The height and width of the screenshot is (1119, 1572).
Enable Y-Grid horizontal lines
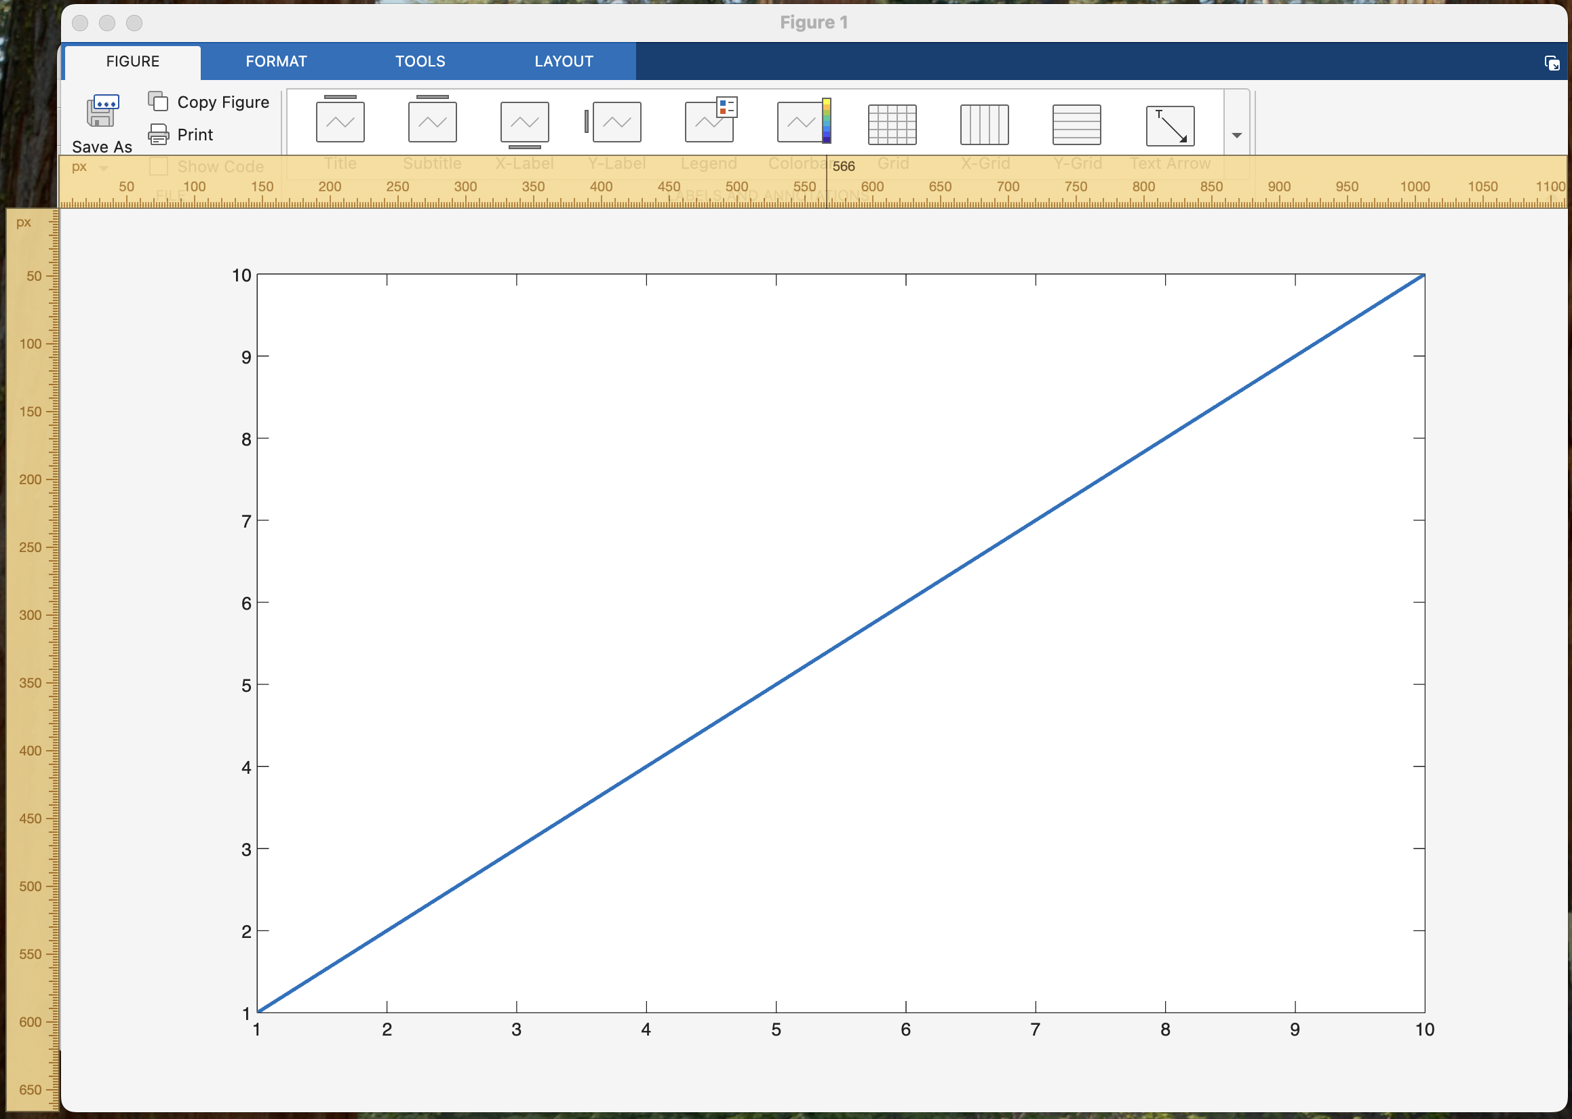(1077, 125)
